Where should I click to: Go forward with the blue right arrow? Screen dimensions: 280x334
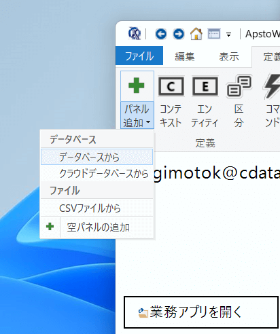[179, 34]
